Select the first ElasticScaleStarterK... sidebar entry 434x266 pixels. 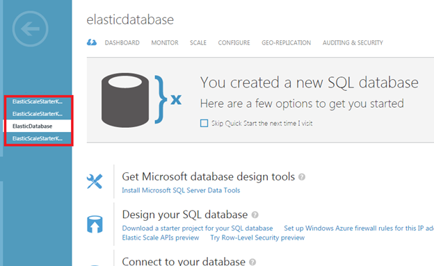tap(38, 101)
